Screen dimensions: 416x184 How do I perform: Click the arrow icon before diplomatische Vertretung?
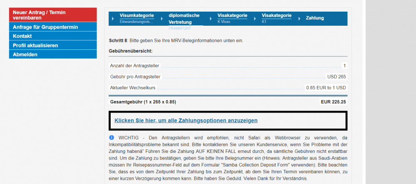tap(163, 18)
